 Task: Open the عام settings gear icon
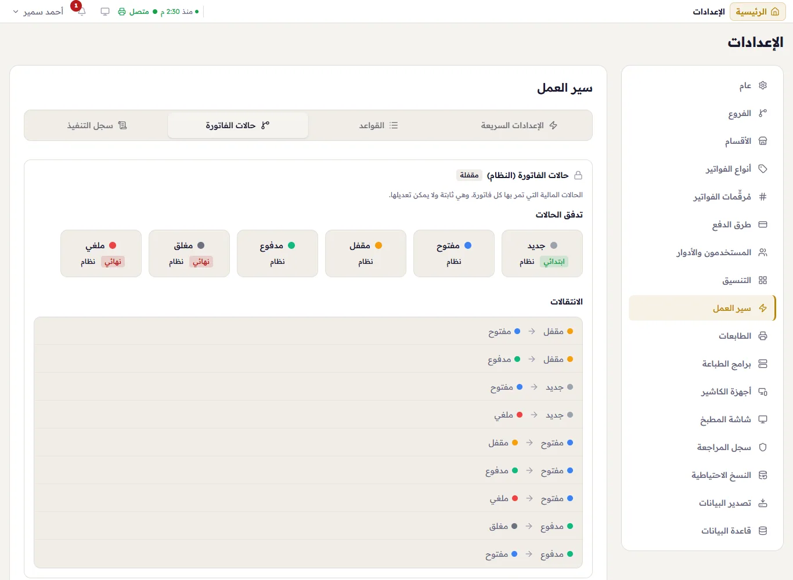(x=763, y=85)
